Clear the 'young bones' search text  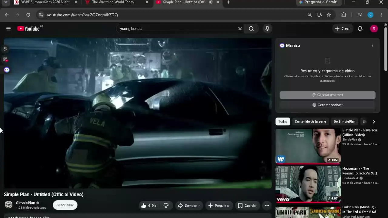pyautogui.click(x=240, y=28)
